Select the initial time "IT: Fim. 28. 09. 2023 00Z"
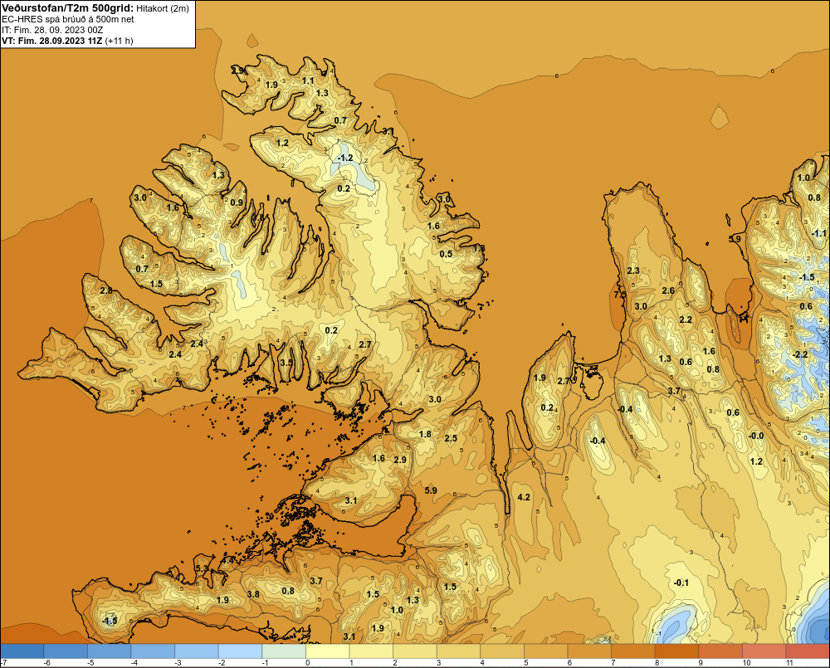The image size is (830, 668). coord(52,30)
